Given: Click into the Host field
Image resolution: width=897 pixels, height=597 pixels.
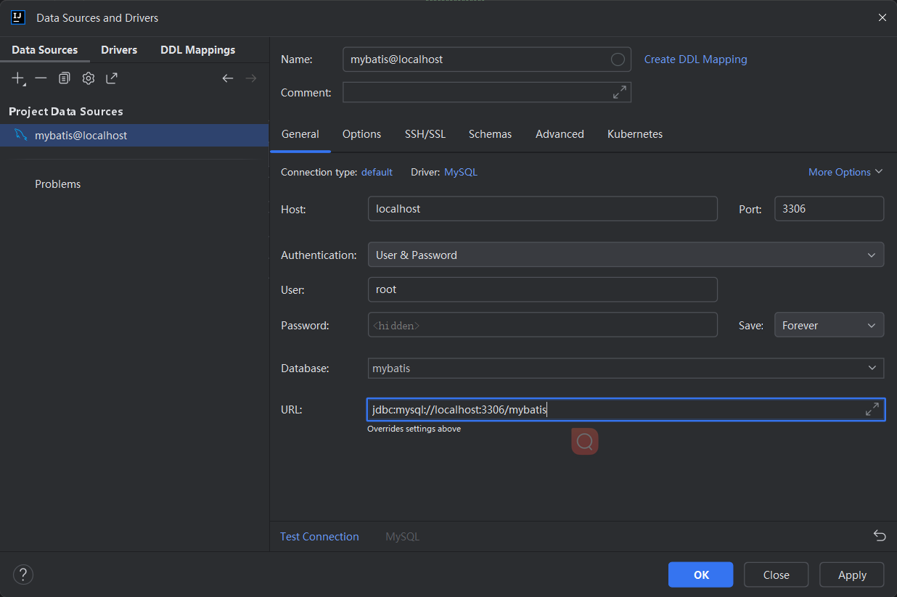Looking at the screenshot, I should pyautogui.click(x=542, y=208).
